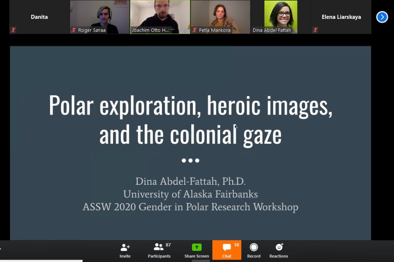Click Elena Liarskaya's muted microphone icon
Screen dimensions: 394x262
[316, 30]
